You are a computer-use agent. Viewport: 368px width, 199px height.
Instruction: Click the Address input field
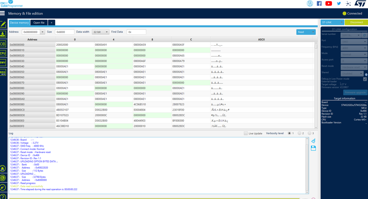(31, 32)
